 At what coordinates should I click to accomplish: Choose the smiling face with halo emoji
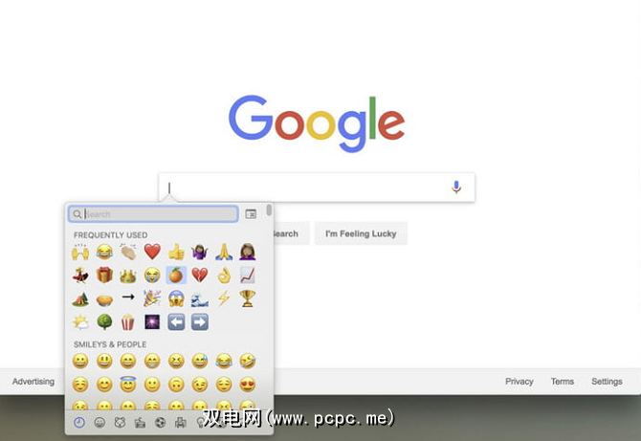pos(128,385)
